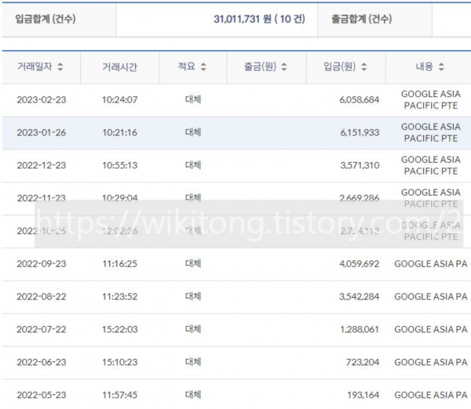Image resolution: width=471 pixels, height=409 pixels.
Task: Click the sort arrows beside 적요 header
Action: click(x=204, y=67)
